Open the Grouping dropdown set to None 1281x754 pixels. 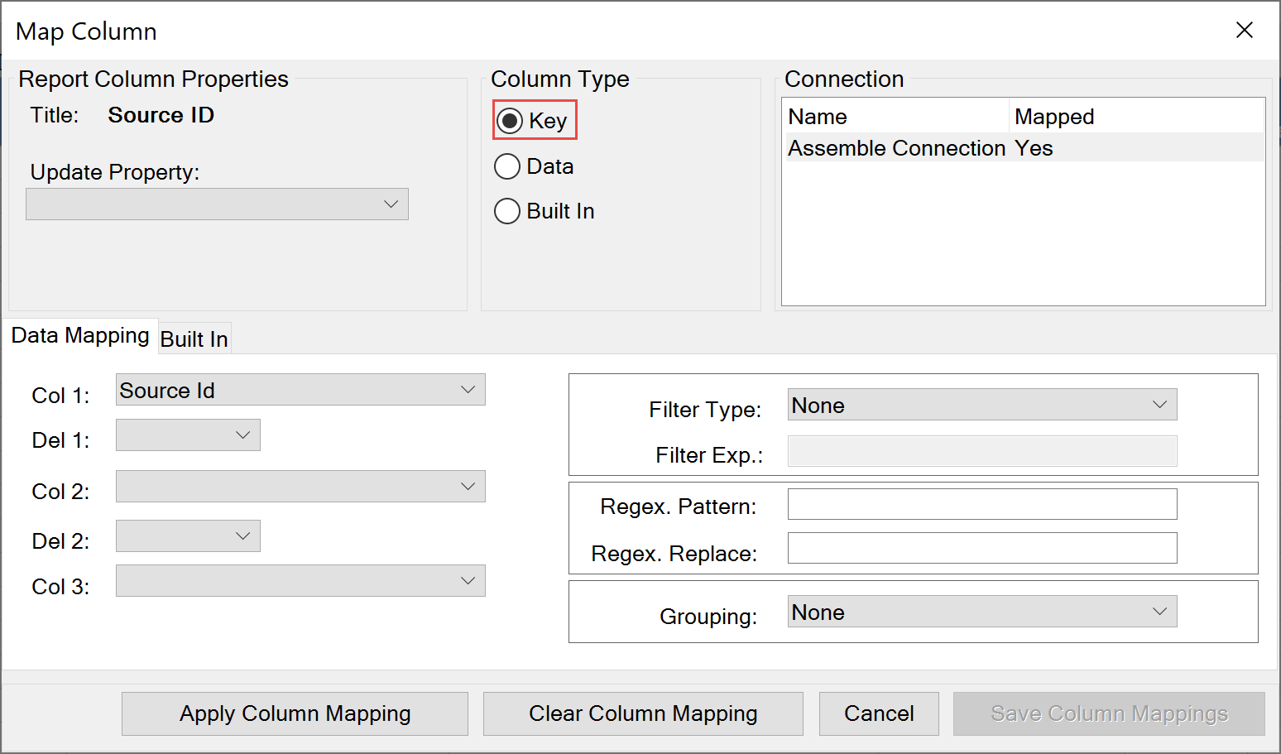click(x=981, y=611)
